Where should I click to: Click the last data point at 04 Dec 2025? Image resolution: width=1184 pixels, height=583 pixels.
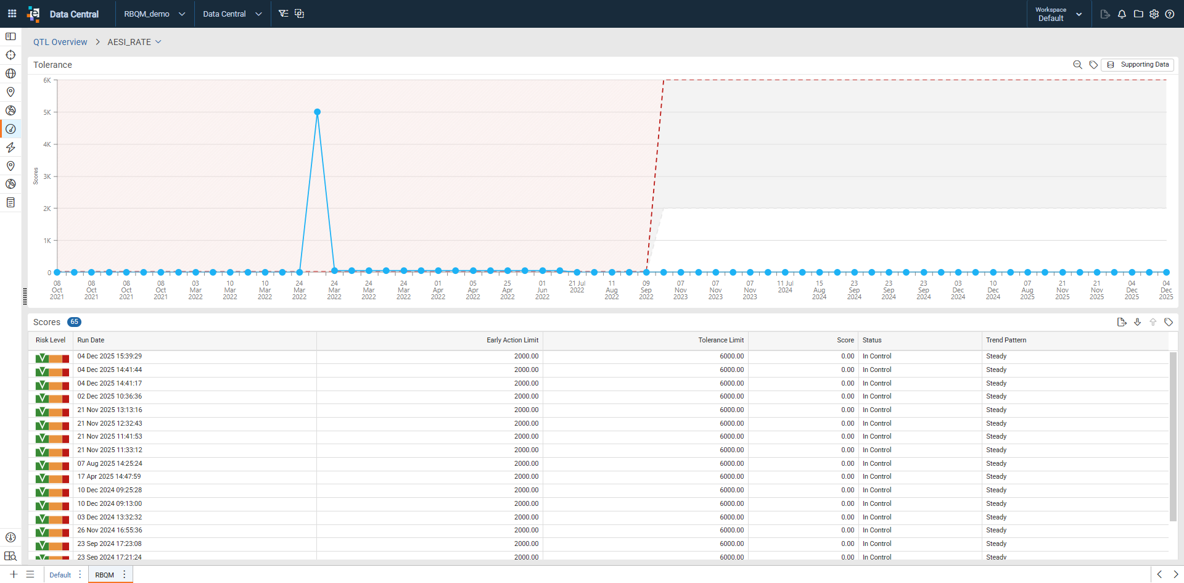(x=1167, y=272)
